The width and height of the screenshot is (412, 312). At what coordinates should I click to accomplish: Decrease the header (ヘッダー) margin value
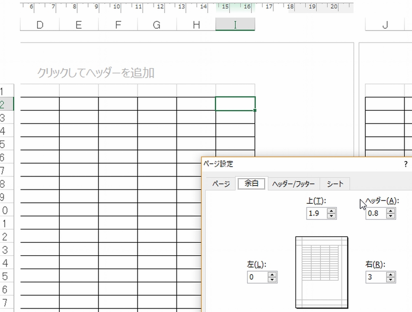point(391,216)
